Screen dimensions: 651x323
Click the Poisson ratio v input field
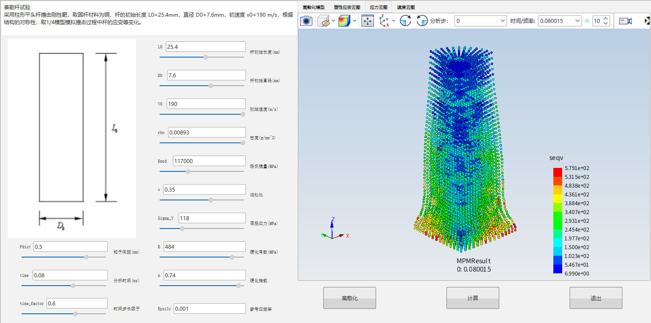pyautogui.click(x=204, y=189)
